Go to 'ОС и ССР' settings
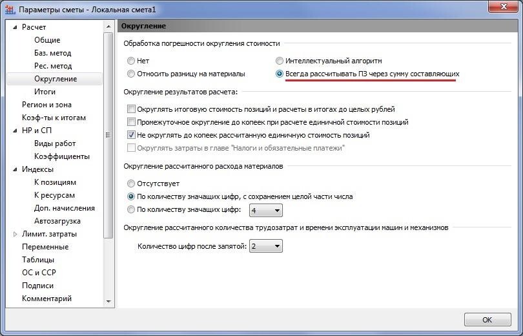 39,273
